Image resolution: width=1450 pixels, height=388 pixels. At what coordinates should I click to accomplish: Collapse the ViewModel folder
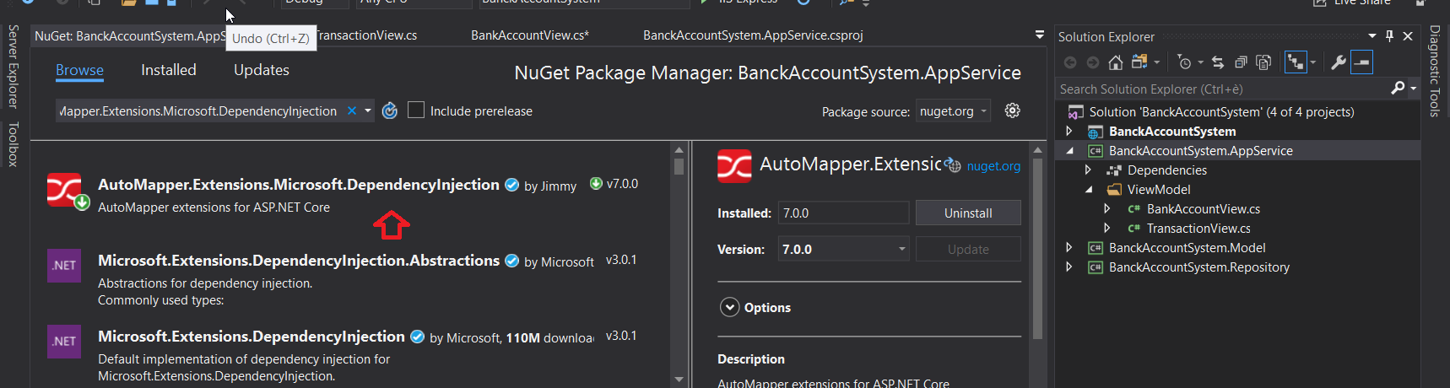(x=1088, y=189)
